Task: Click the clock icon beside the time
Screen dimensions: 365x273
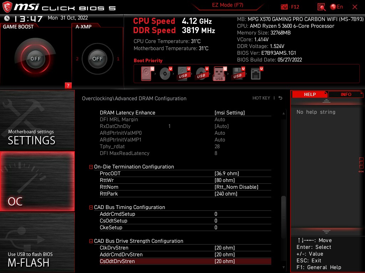Action: (x=7, y=18)
